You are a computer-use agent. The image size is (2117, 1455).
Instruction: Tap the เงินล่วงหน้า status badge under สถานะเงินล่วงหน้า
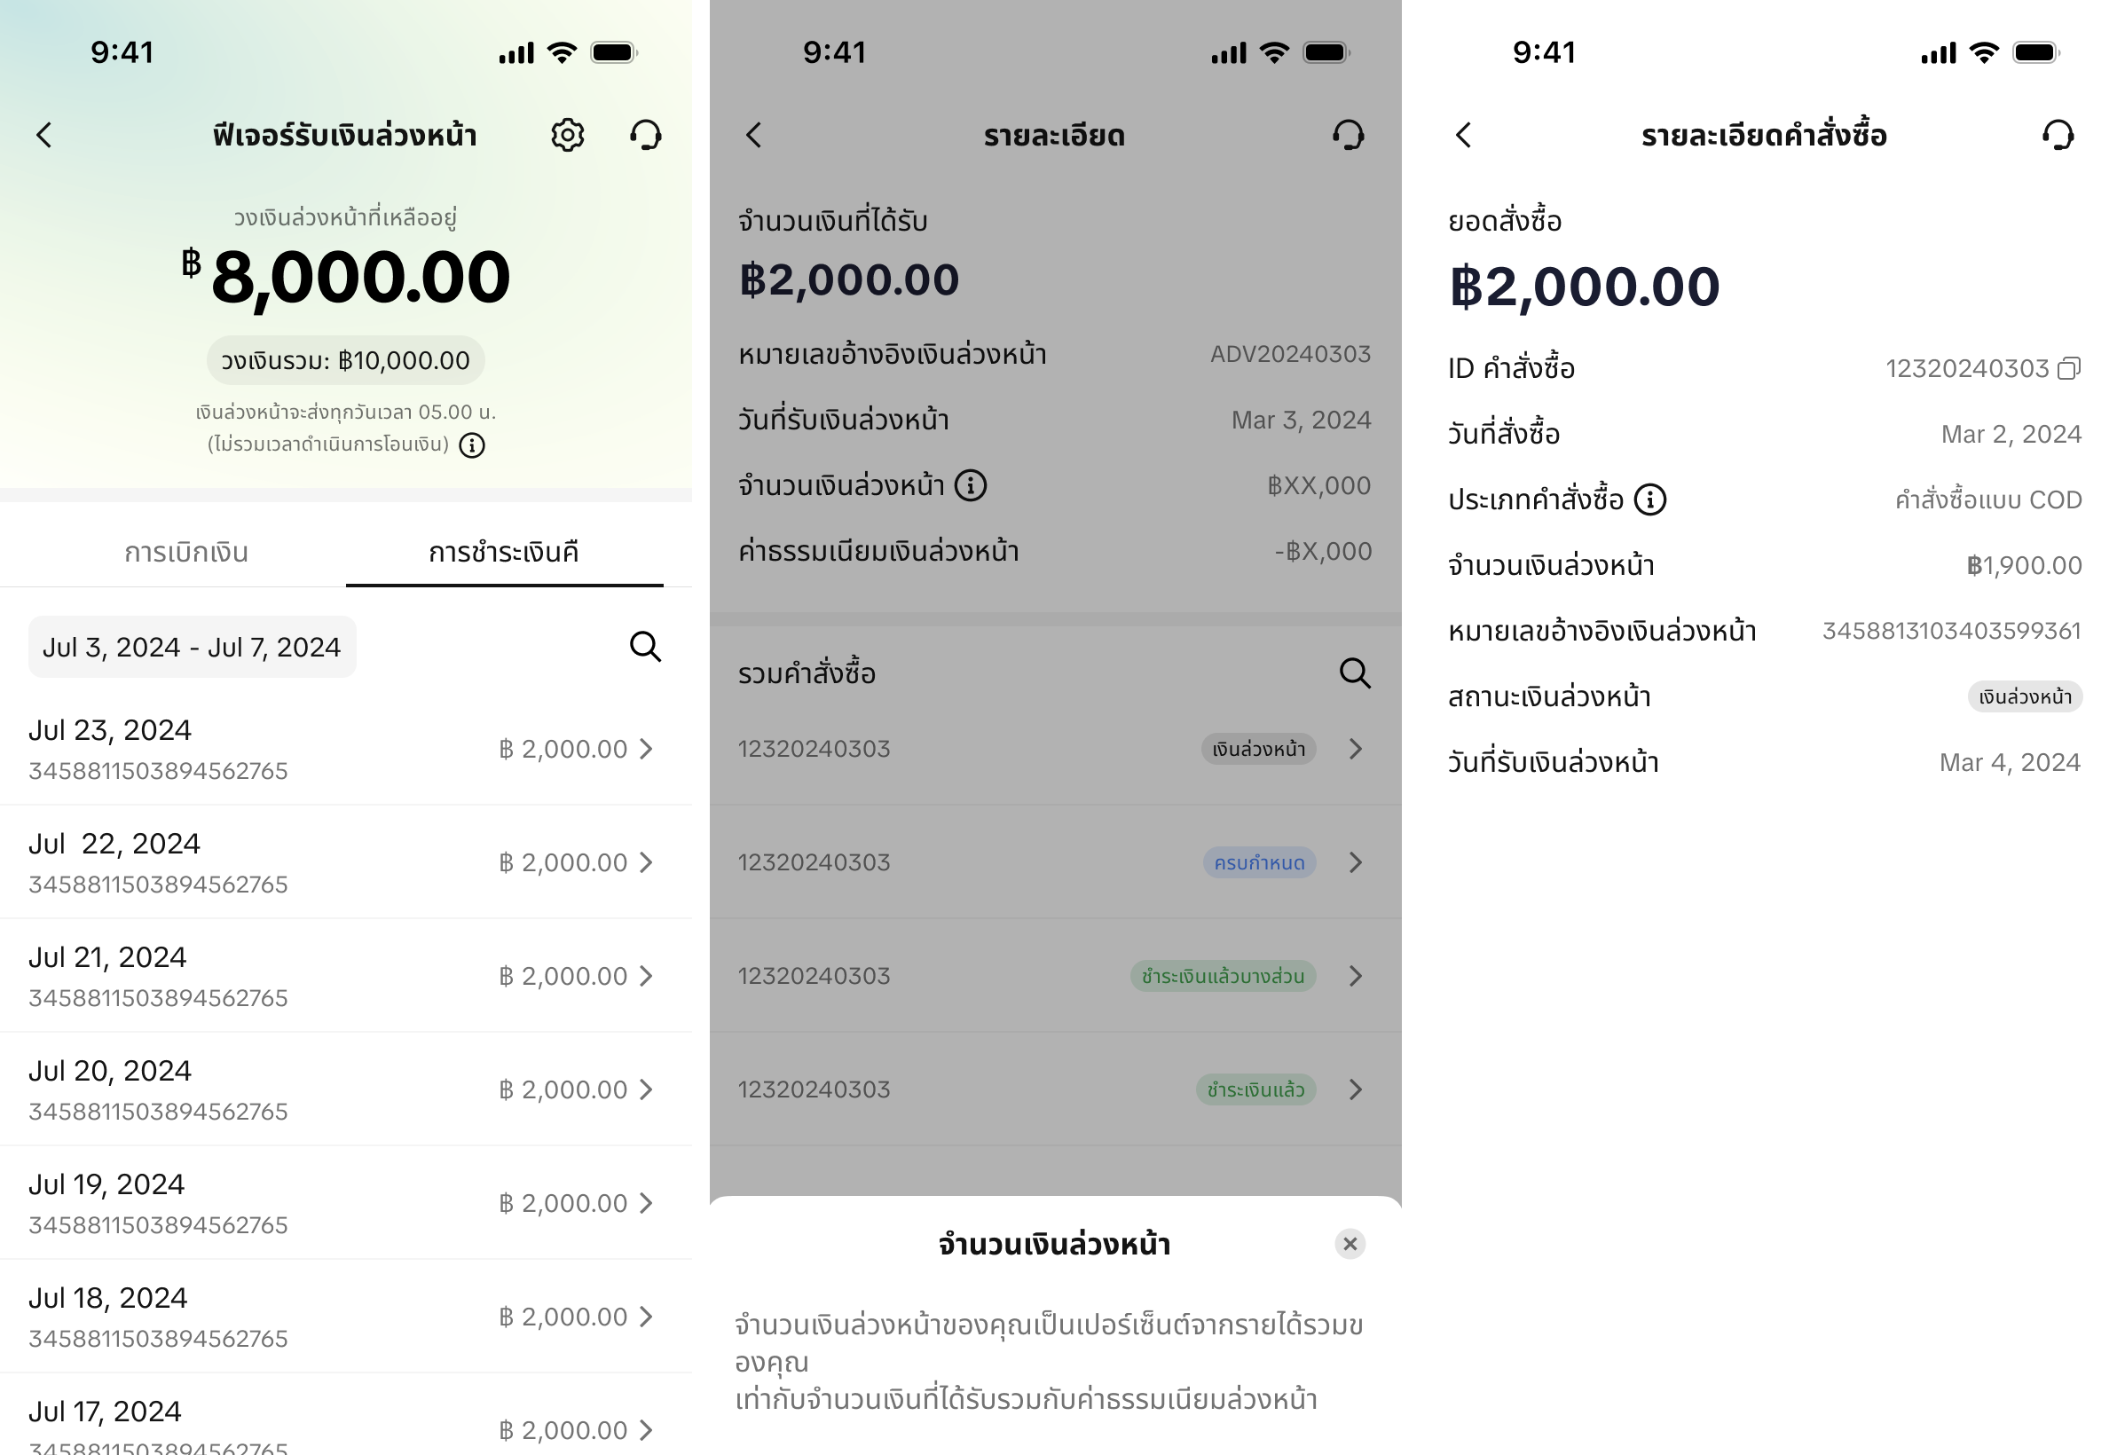[x=2024, y=696]
